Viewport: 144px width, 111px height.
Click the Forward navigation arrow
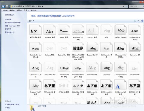click(7, 6)
